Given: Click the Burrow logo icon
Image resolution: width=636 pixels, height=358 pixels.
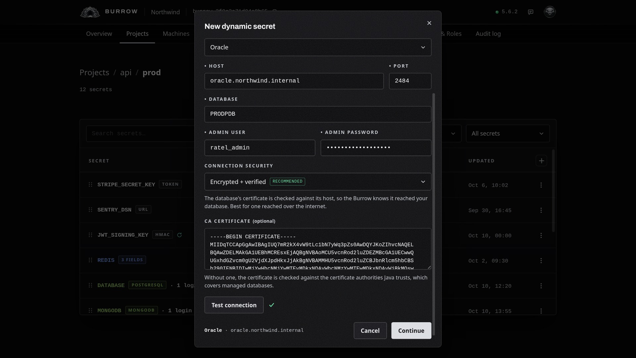Looking at the screenshot, I should point(90,12).
